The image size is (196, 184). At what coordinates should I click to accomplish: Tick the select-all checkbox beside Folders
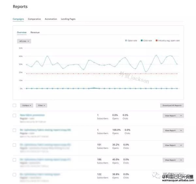pos(14,105)
